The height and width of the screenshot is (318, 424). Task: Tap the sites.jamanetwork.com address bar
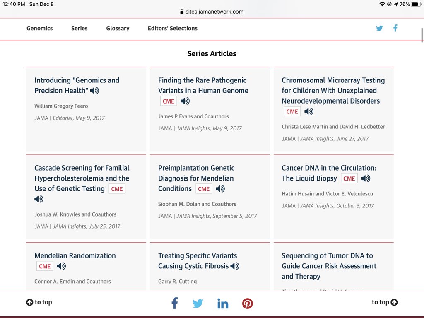click(x=212, y=12)
